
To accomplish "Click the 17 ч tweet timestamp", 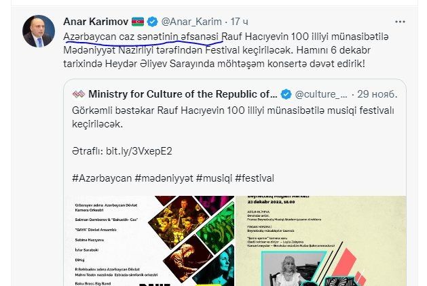I will tap(240, 22).
